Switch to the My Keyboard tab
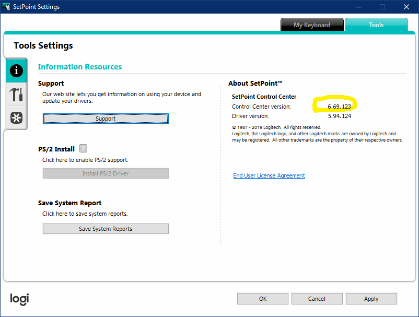Image resolution: width=419 pixels, height=317 pixels. [312, 25]
